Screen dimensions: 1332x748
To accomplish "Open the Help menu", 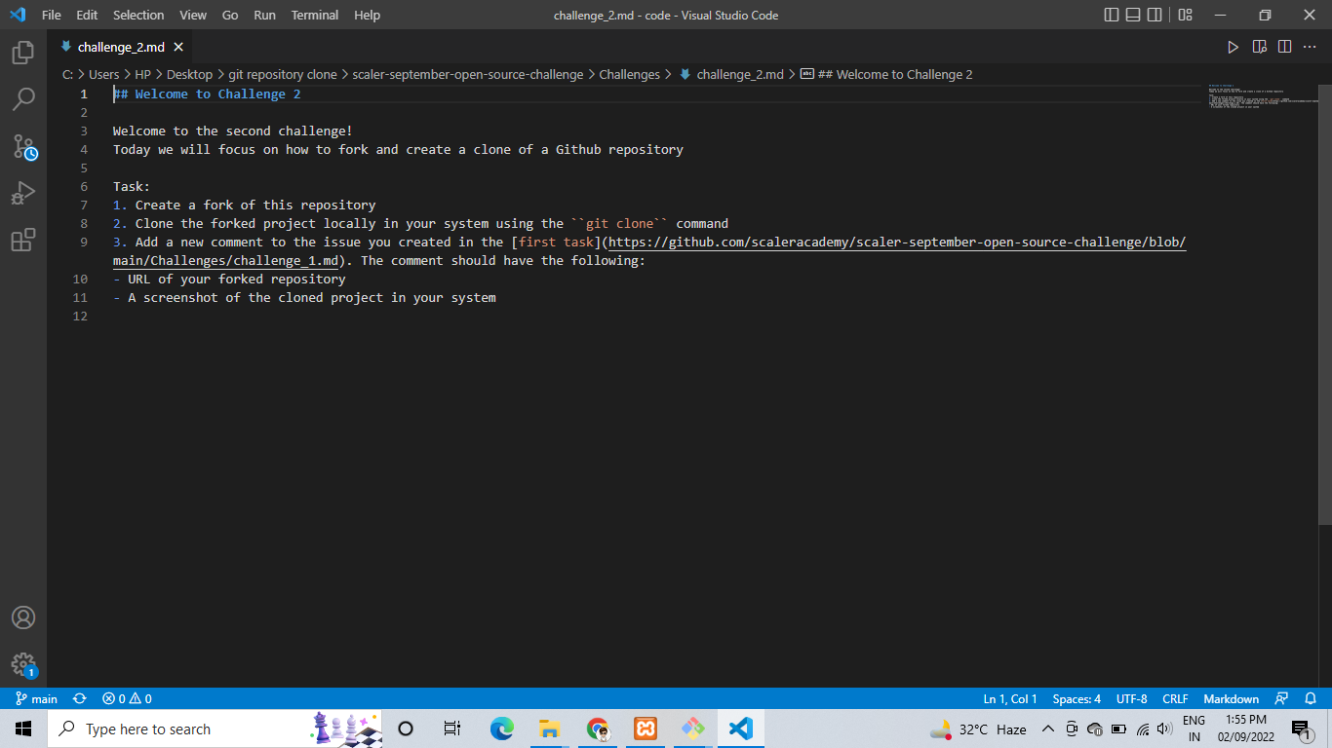I will 367,15.
